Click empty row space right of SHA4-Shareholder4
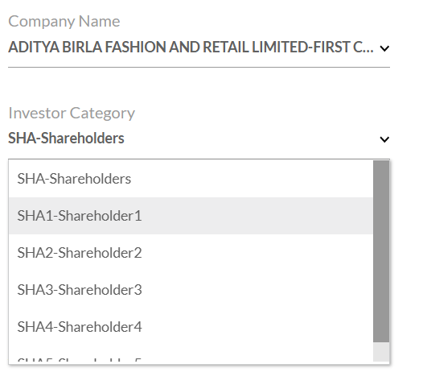The image size is (423, 389). coord(257,327)
